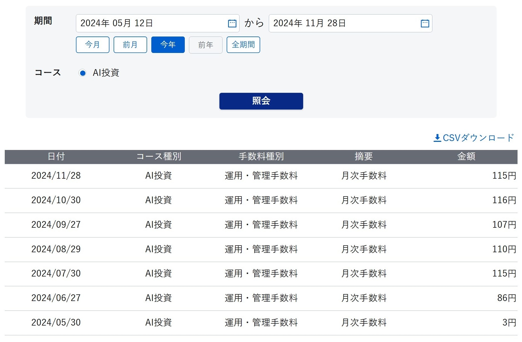This screenshot has height=342, width=522.
Task: Open the start date calendar picker icon
Action: [x=232, y=23]
